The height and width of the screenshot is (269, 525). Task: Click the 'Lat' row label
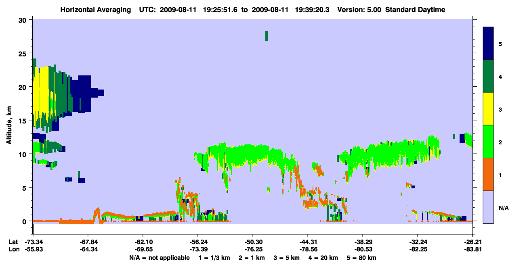[x=13, y=242]
